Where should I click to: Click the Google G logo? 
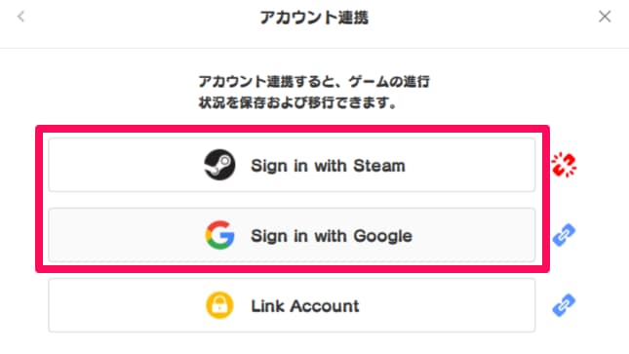(219, 235)
